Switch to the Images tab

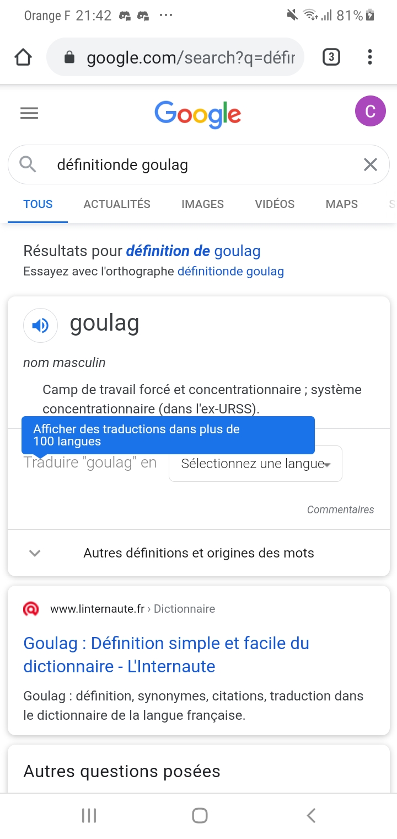coord(202,204)
